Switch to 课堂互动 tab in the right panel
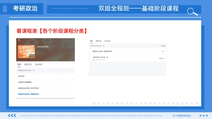This screenshot has height=119, width=212. click(99, 41)
